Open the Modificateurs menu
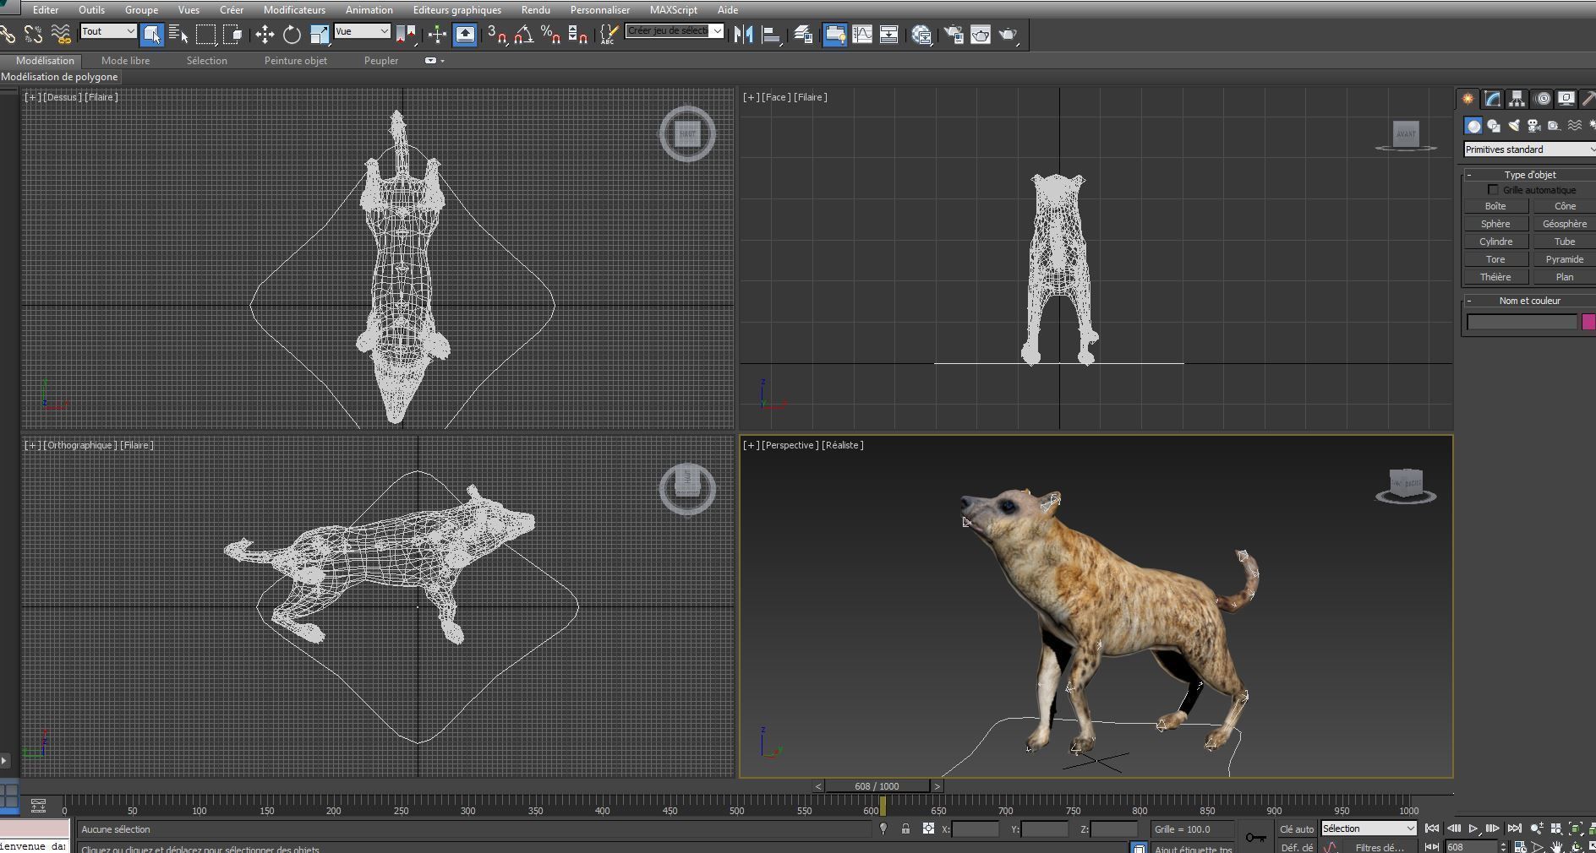 [x=294, y=10]
